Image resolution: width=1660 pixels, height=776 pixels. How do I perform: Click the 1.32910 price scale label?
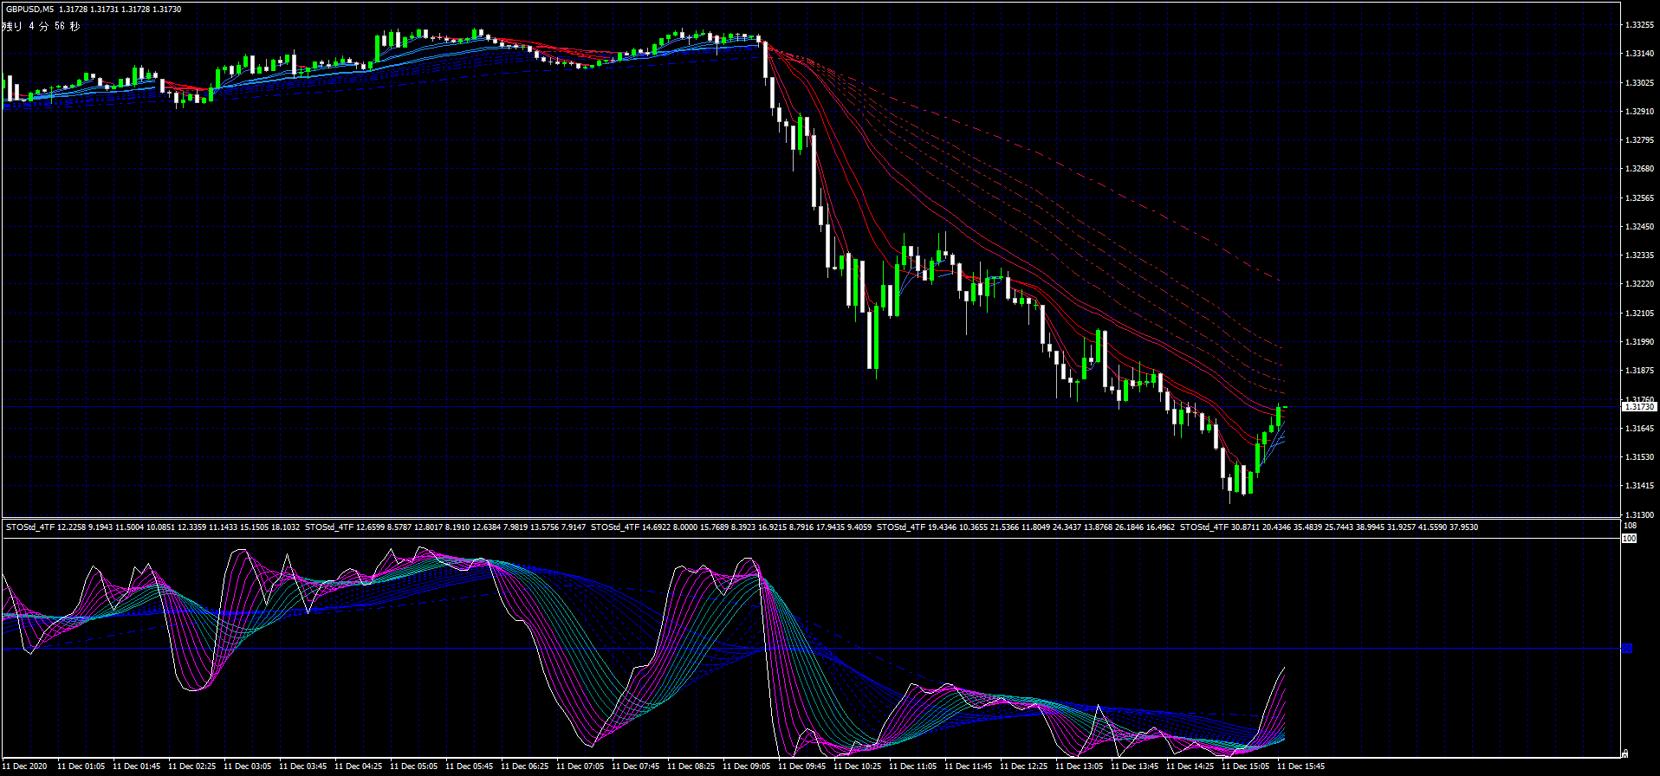(1638, 112)
